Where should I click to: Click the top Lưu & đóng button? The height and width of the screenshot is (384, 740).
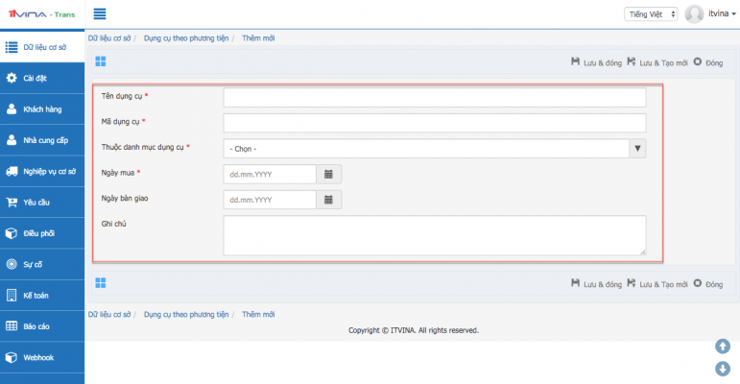coord(595,62)
